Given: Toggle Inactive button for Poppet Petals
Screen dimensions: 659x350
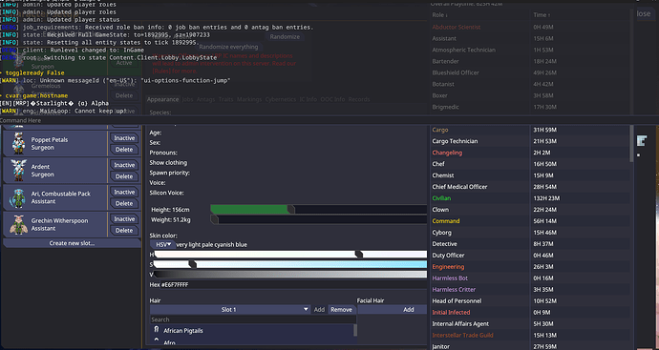Looking at the screenshot, I should pos(124,138).
